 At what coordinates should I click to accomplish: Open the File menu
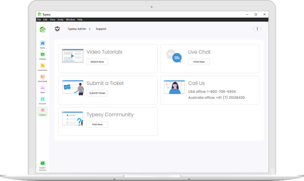point(39,20)
